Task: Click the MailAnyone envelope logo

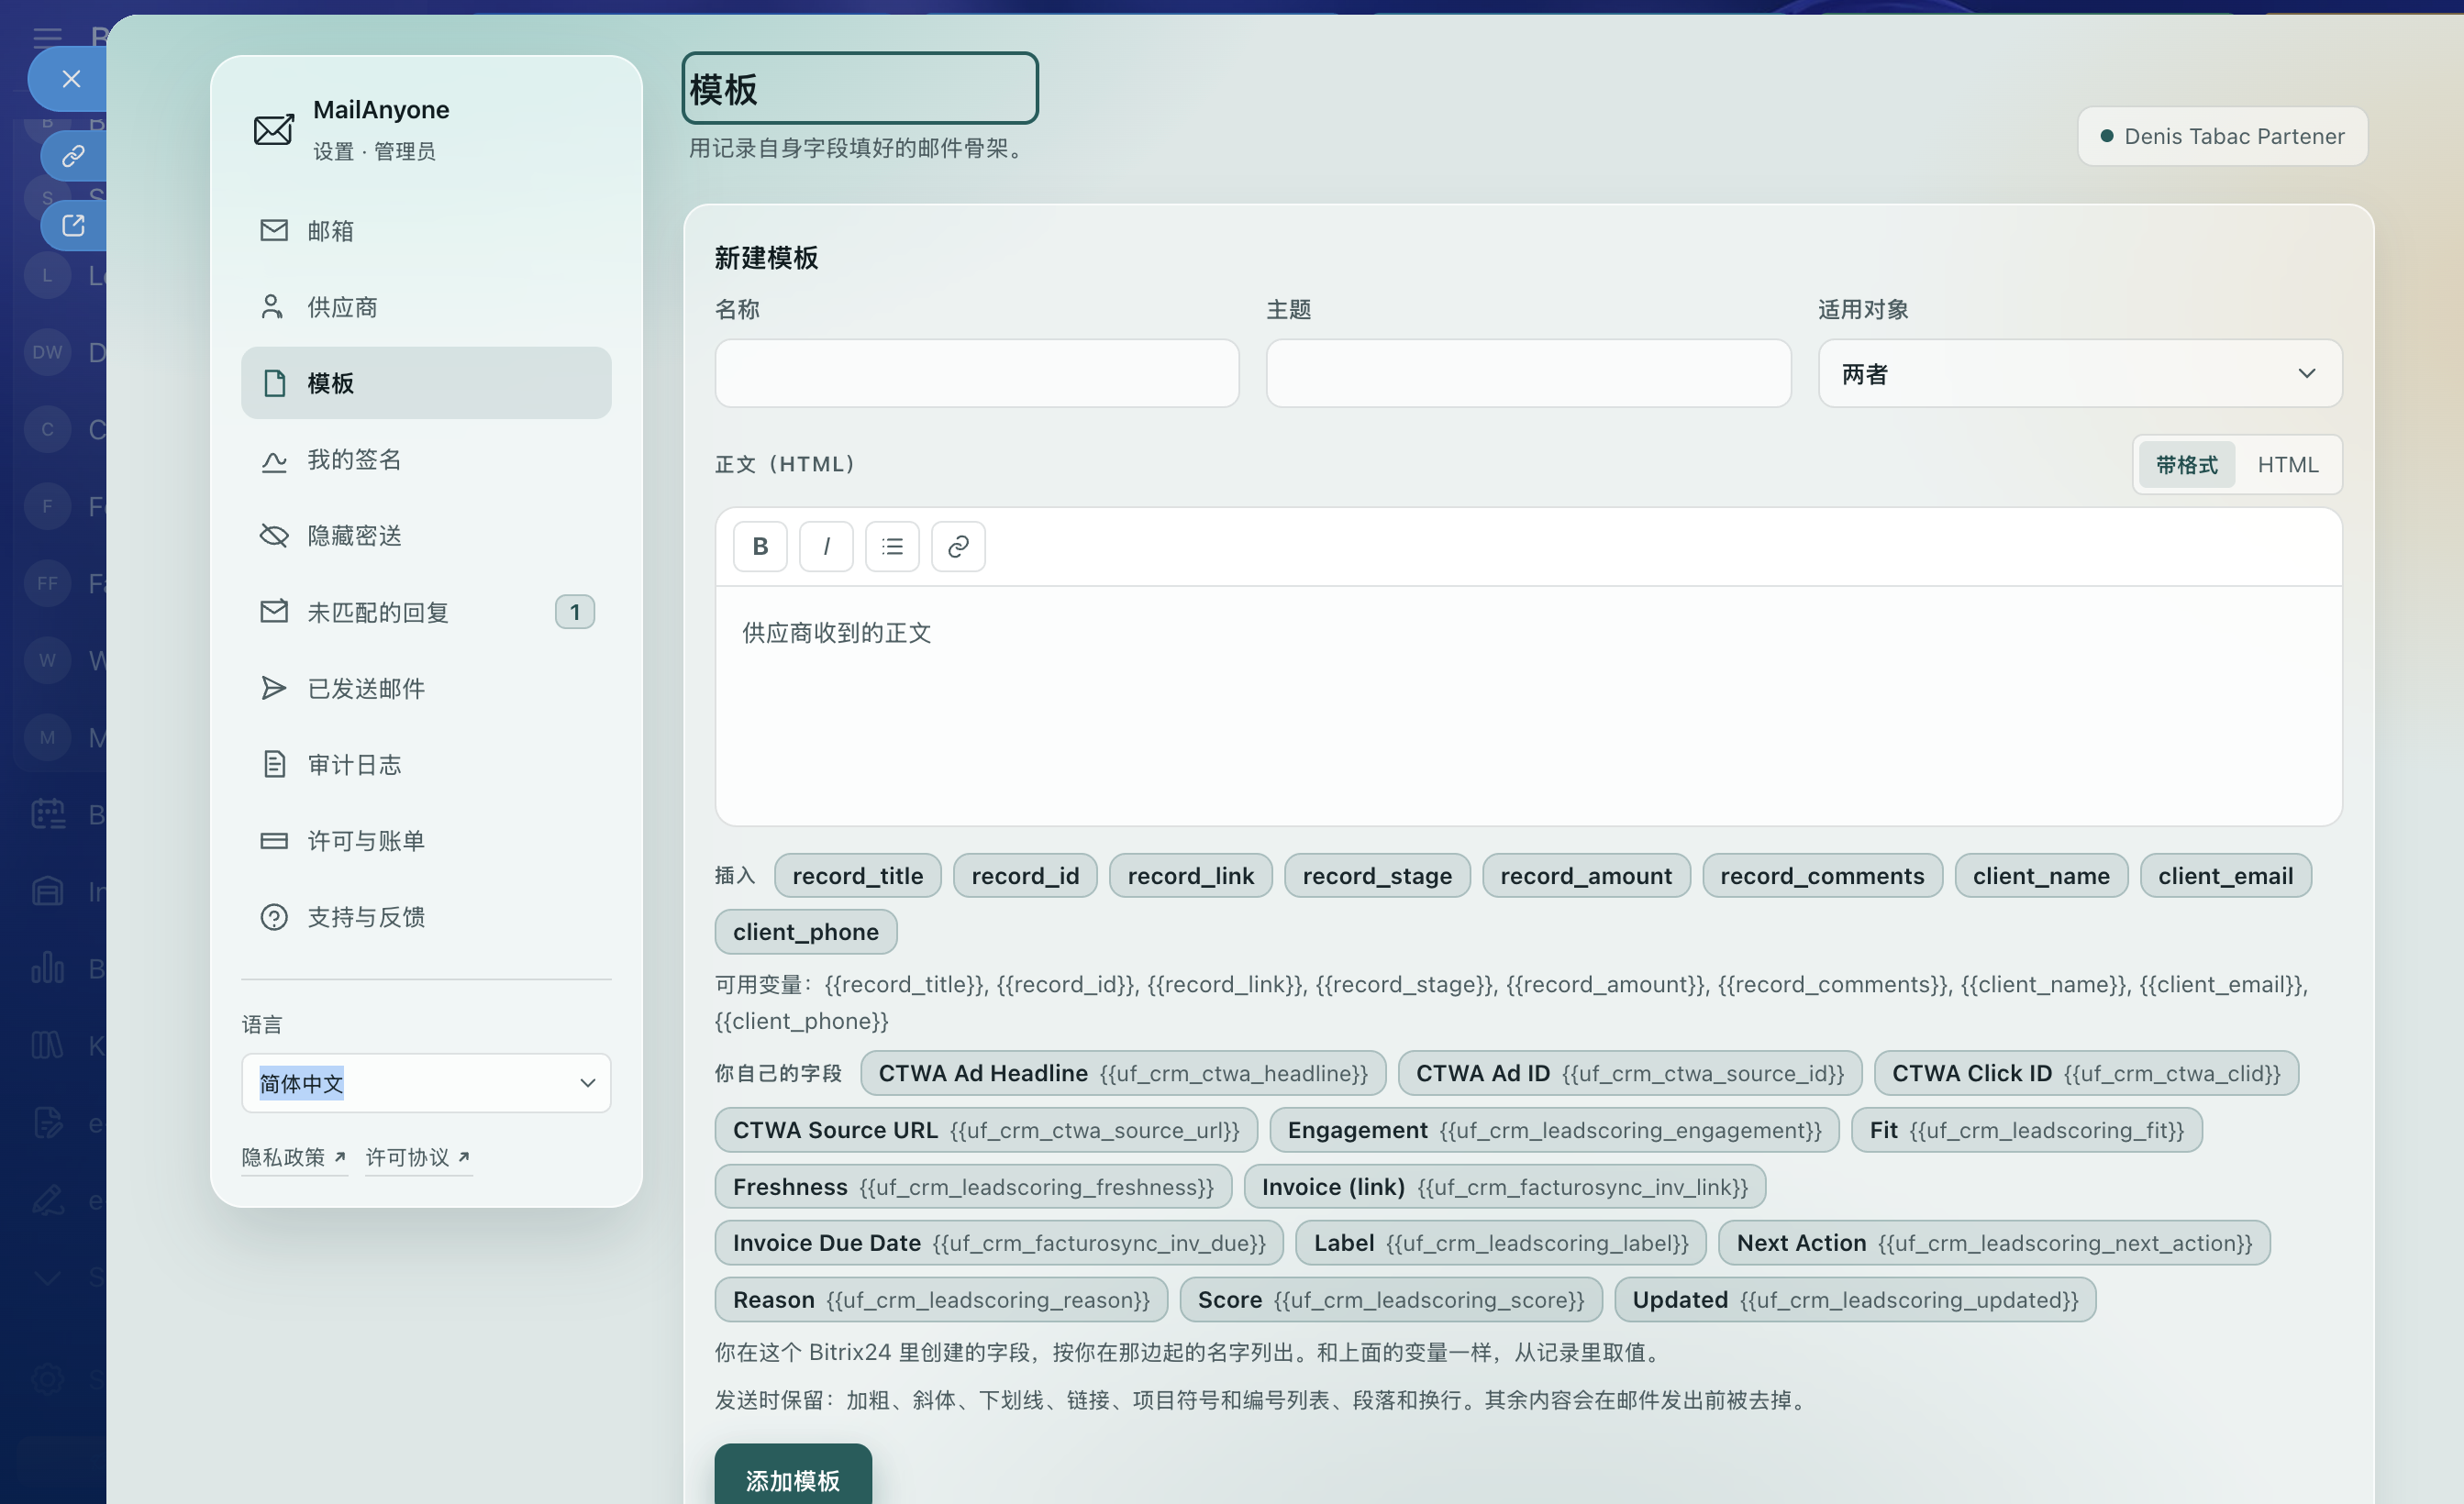Action: coord(273,129)
